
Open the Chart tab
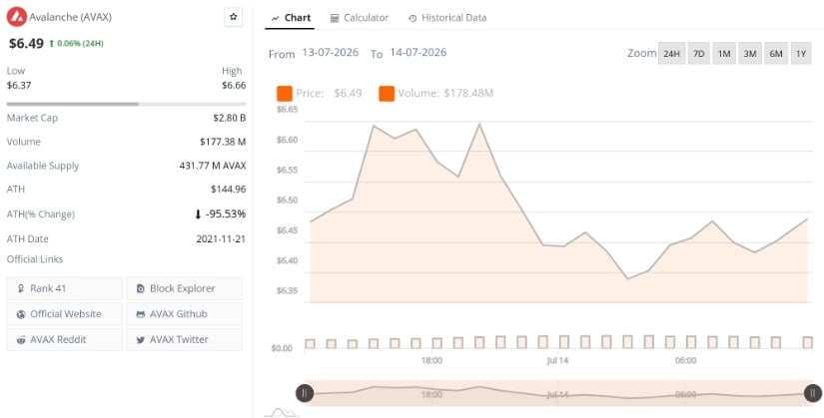[x=290, y=18]
